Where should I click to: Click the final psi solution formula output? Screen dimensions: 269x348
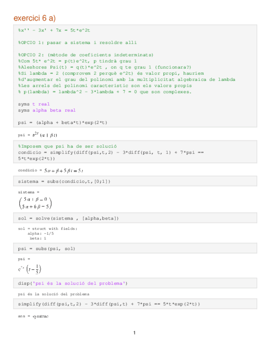(x=30, y=269)
